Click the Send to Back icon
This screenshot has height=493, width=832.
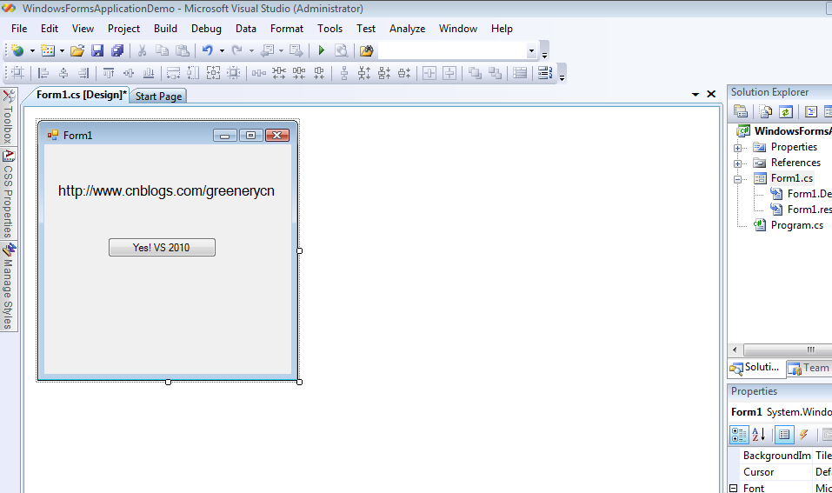pos(495,73)
